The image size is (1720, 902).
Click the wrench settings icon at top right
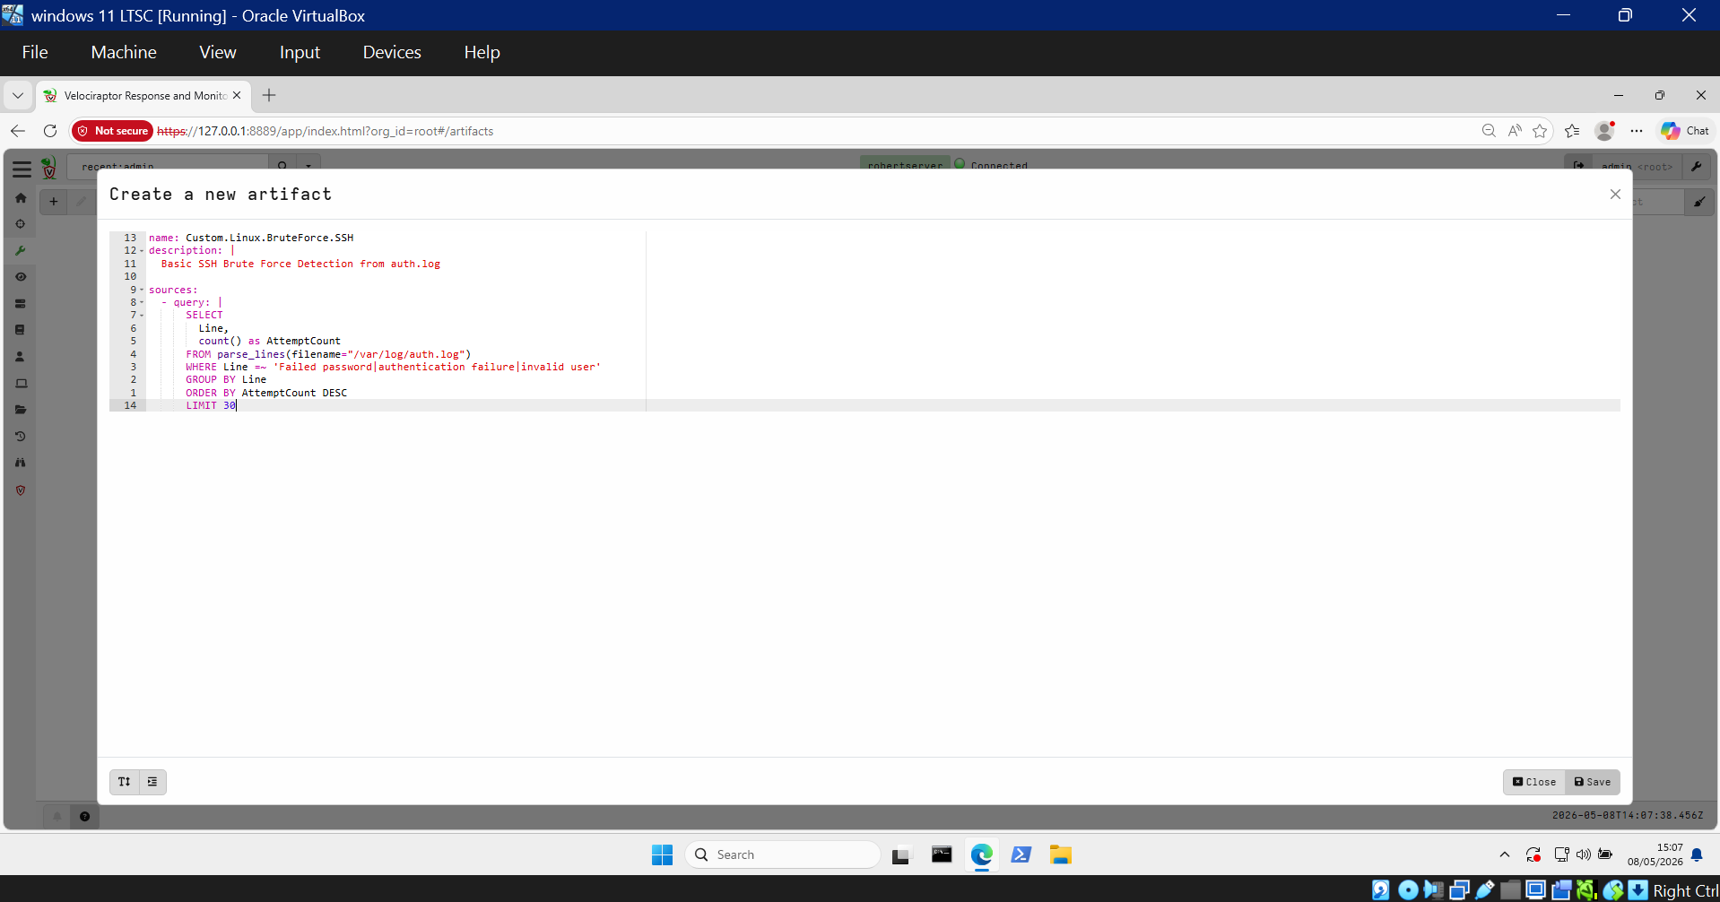pos(1697,166)
